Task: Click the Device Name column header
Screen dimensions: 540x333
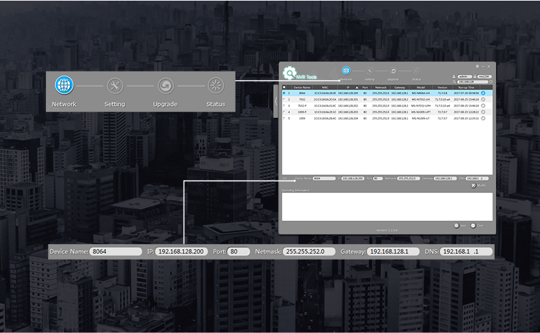Action: 302,88
